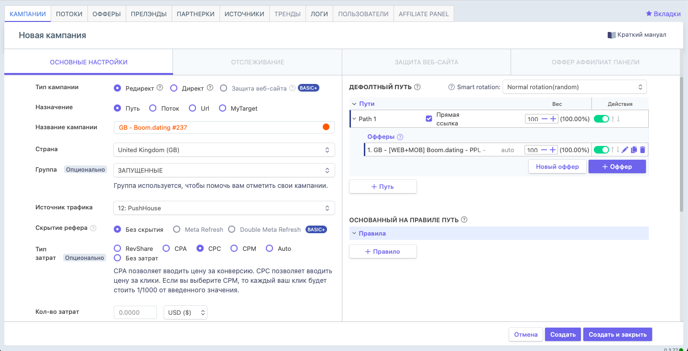Select Без затрат cost option
The image size is (688, 351).
click(117, 258)
